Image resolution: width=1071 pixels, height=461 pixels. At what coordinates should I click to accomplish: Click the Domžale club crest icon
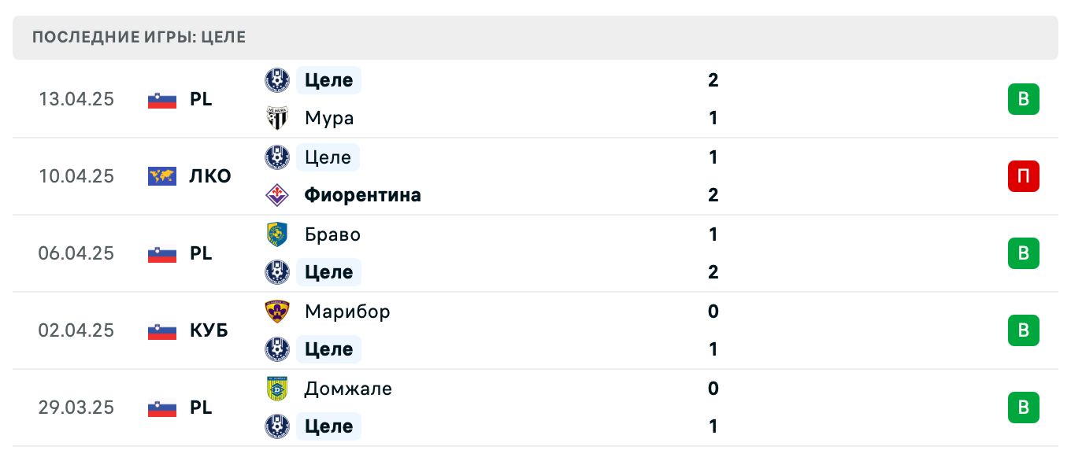pos(277,389)
